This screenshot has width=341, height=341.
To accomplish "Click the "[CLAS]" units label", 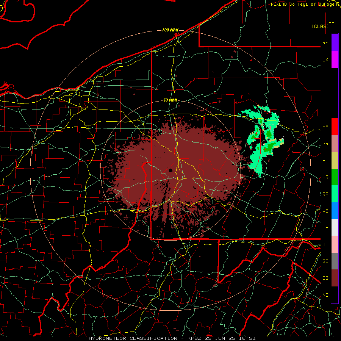I will point(320,27).
